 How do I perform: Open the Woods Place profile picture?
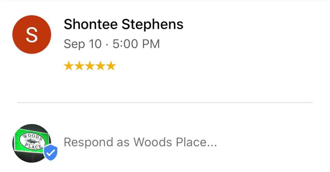point(32,143)
